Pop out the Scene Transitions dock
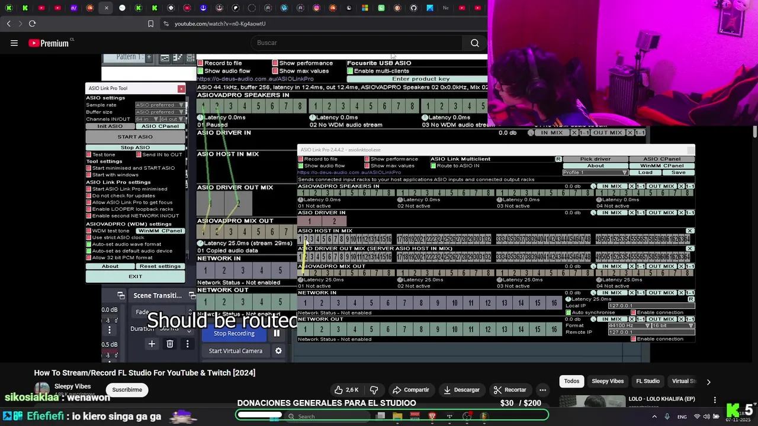Image resolution: width=758 pixels, height=426 pixels. click(x=192, y=295)
